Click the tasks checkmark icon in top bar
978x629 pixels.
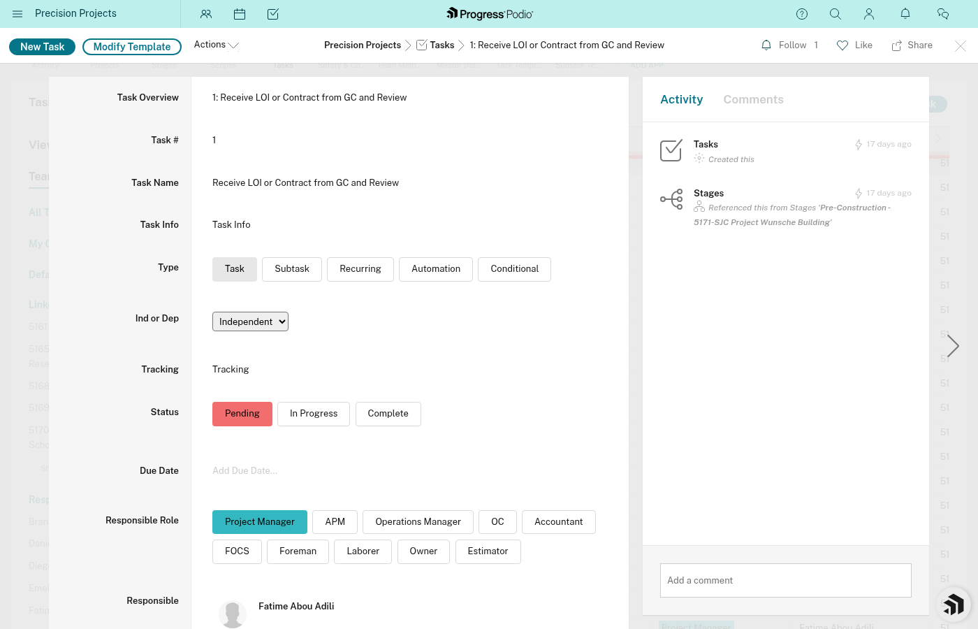273,13
